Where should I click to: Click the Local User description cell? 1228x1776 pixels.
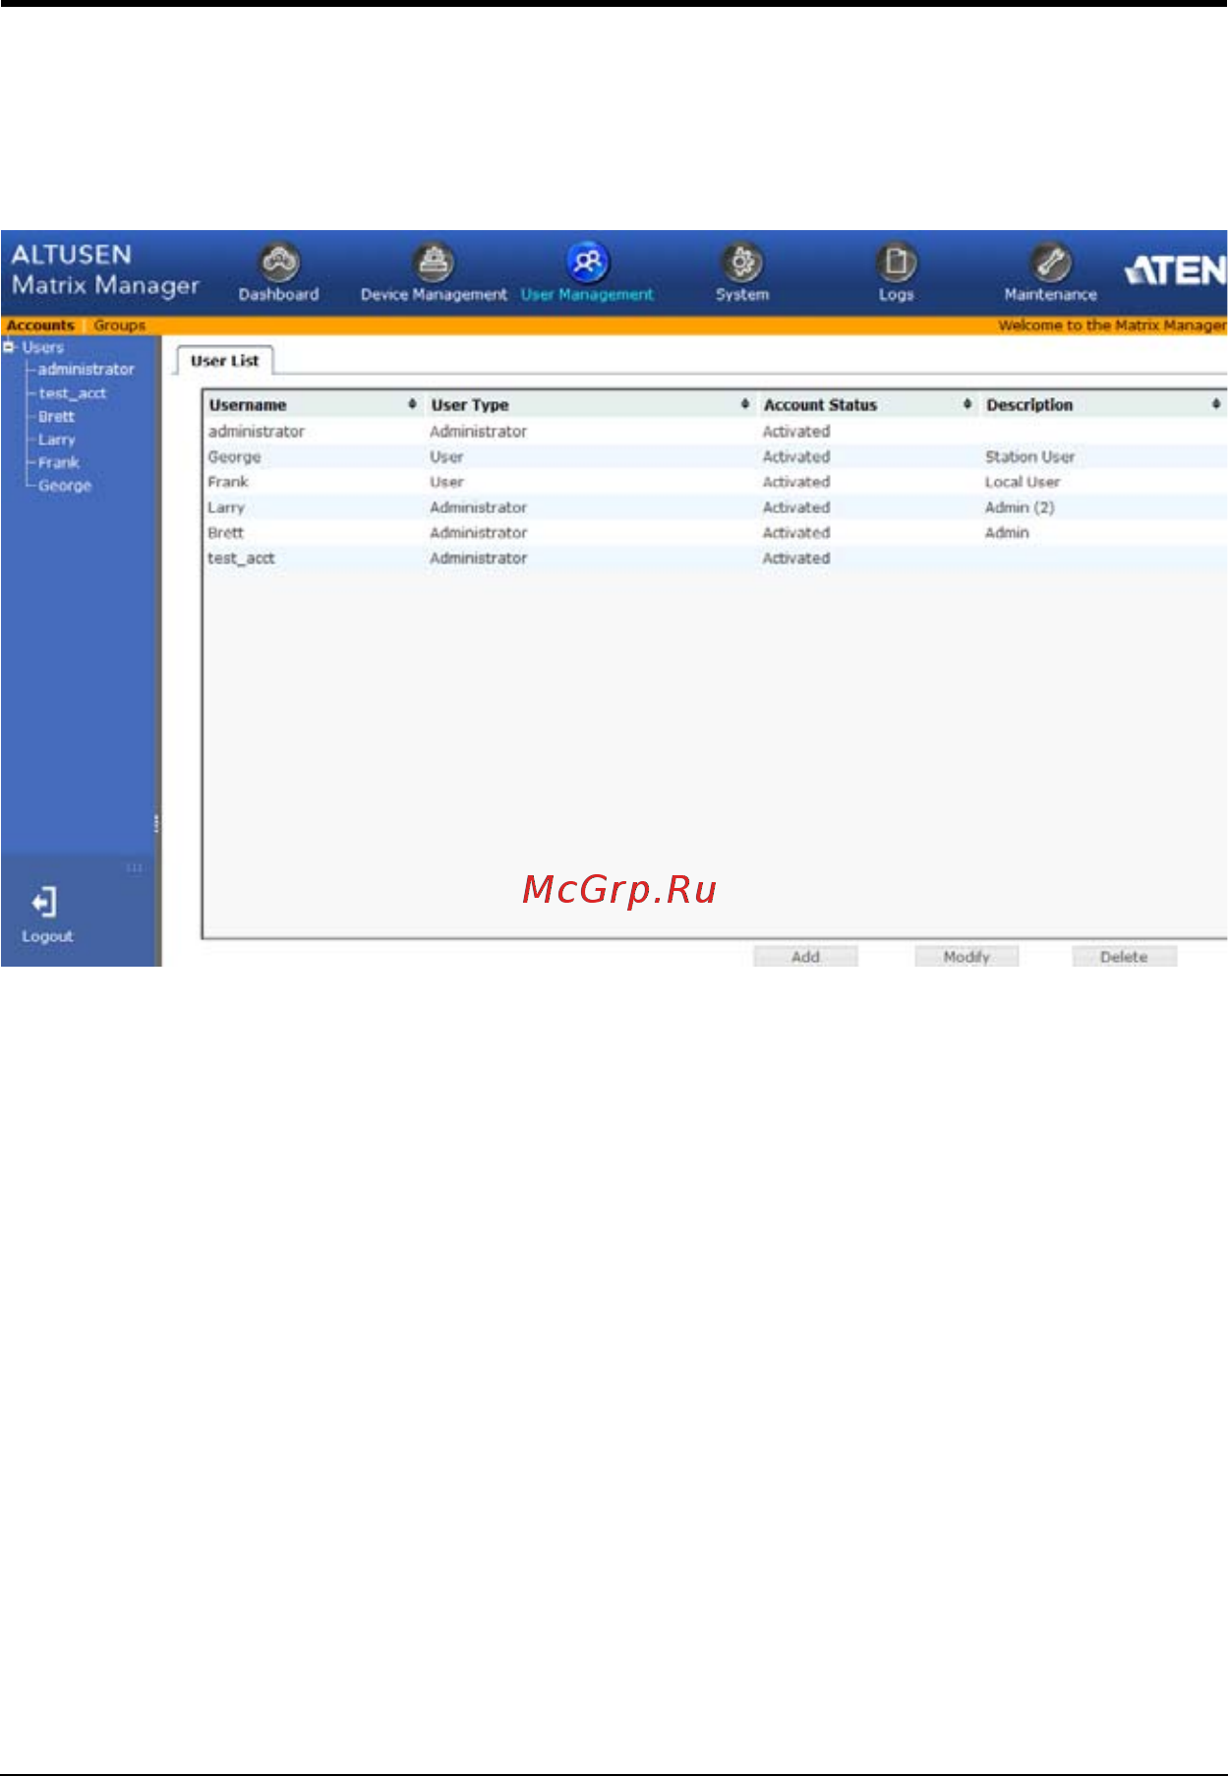[x=1023, y=482]
